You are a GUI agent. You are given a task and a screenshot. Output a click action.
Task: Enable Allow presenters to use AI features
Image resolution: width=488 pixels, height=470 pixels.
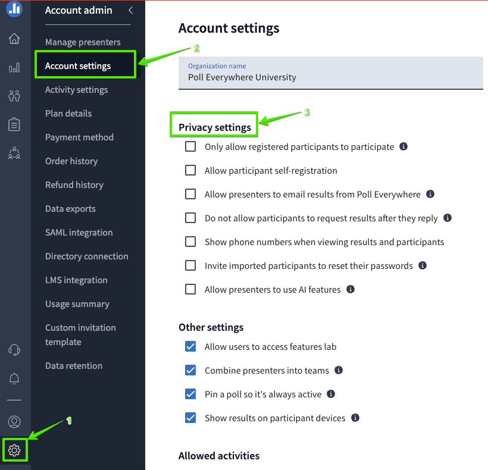[190, 289]
